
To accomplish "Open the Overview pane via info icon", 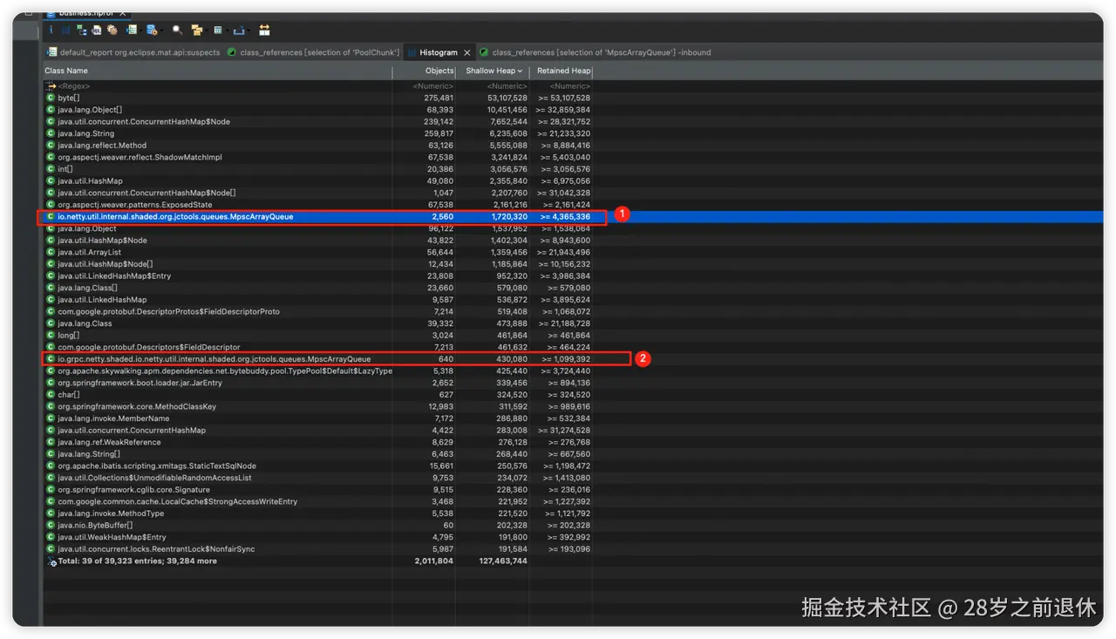I will coord(51,30).
